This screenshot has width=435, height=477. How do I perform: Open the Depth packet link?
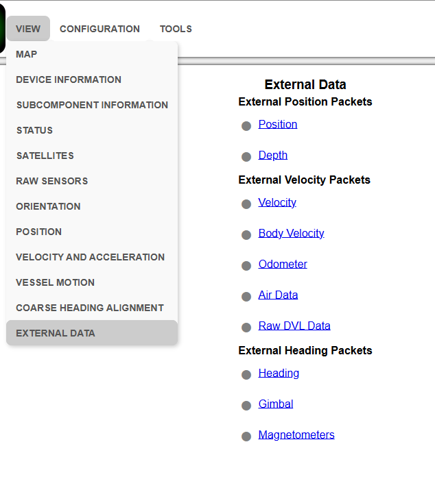[x=272, y=155]
